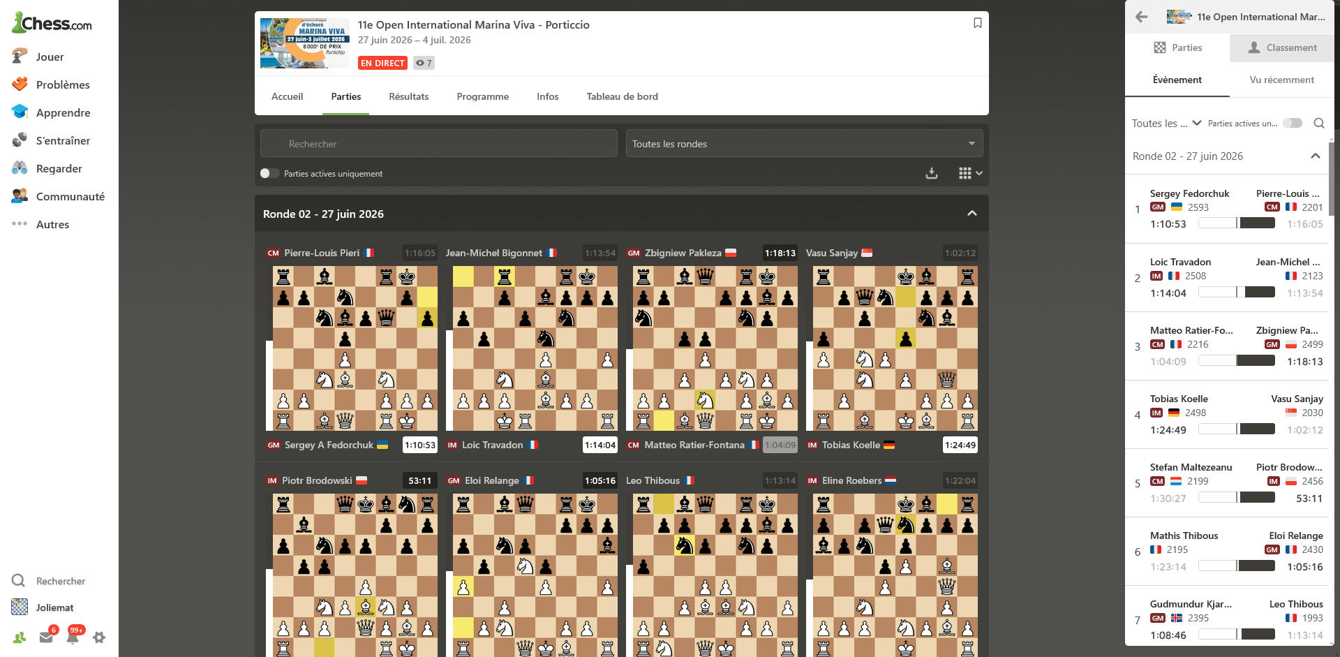Open Piotr Brodowski player name above board
This screenshot has height=657, width=1340.
pos(317,480)
